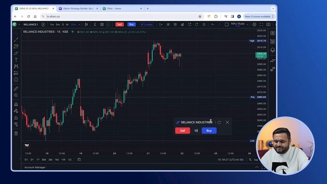Open the prediction and measurement tools
This screenshot has width=327, height=184.
pos(16,73)
